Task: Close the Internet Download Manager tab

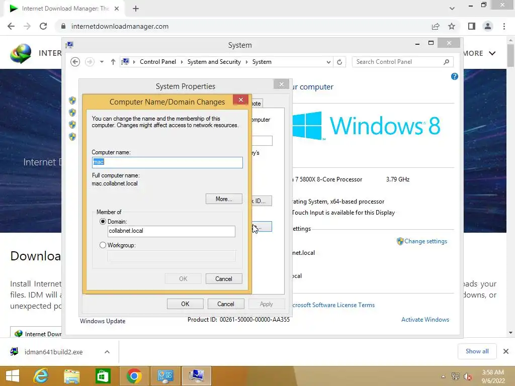Action: click(117, 9)
